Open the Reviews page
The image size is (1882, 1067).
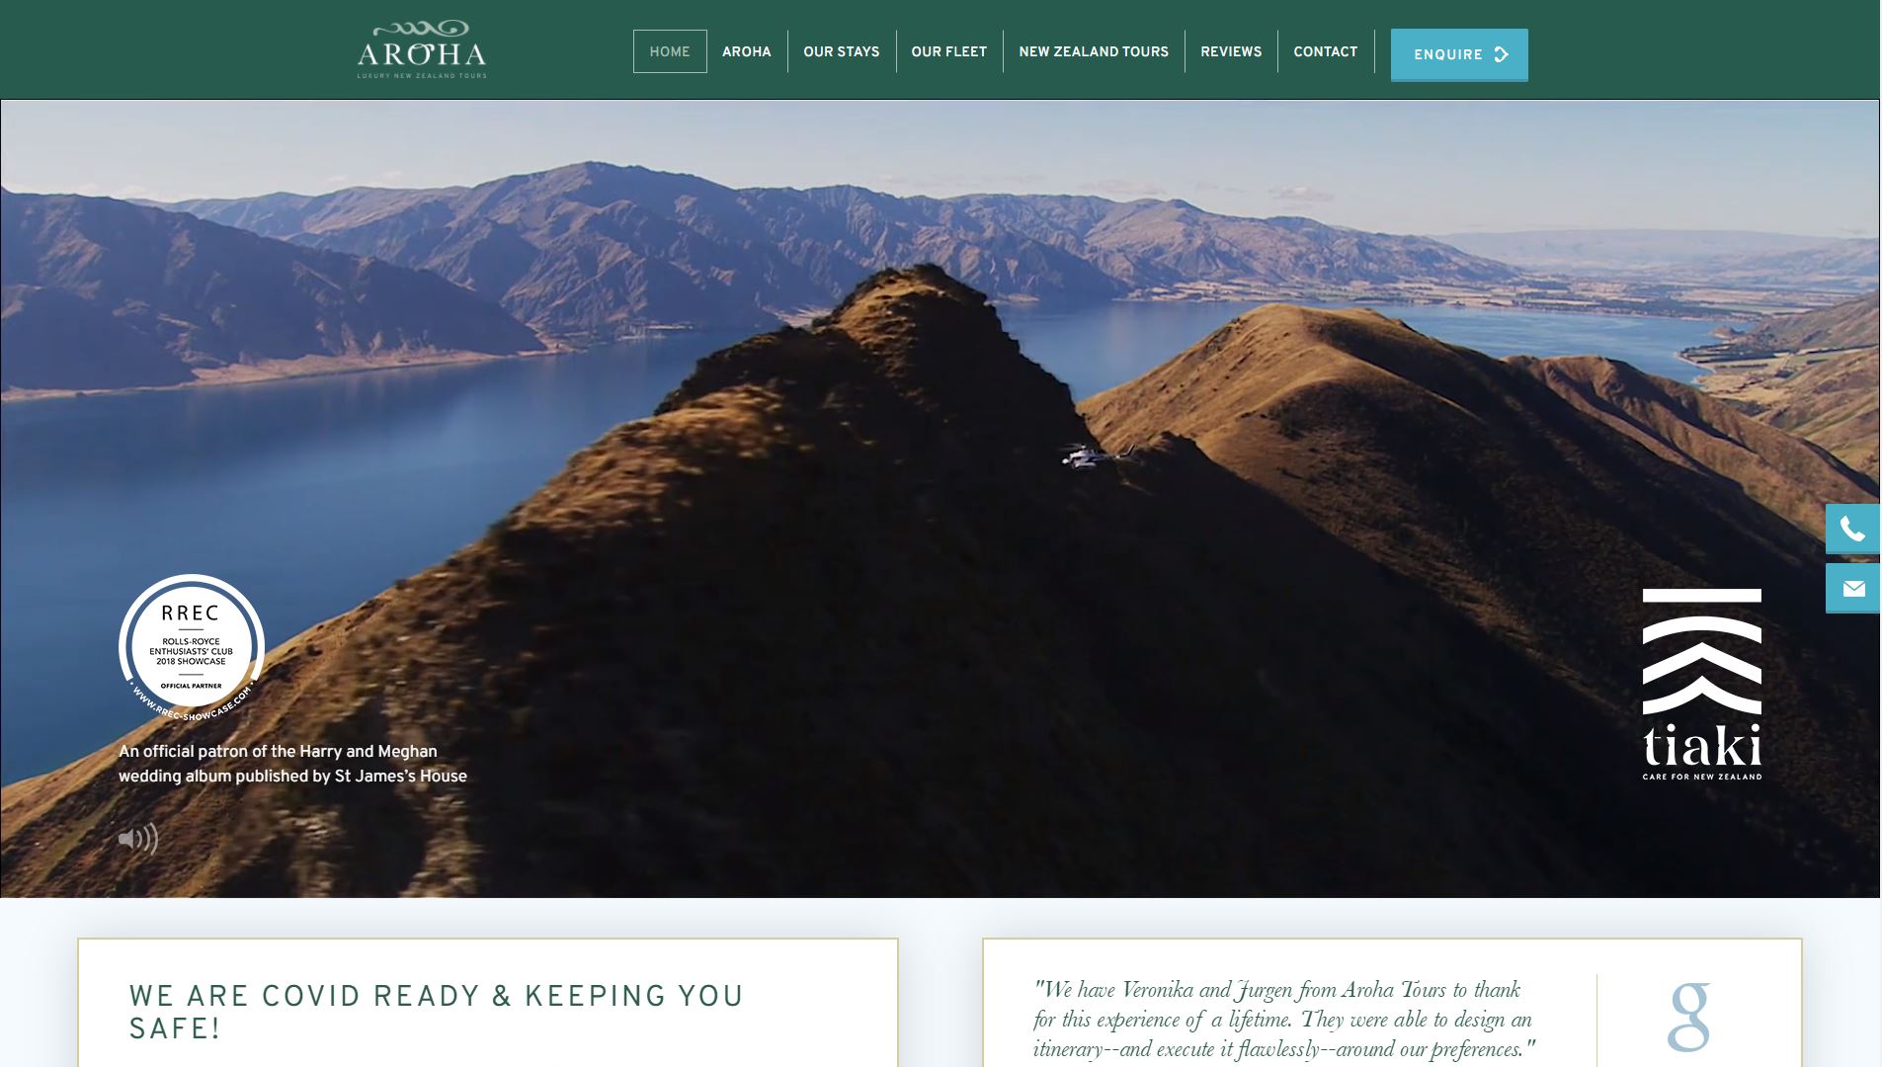click(x=1230, y=51)
